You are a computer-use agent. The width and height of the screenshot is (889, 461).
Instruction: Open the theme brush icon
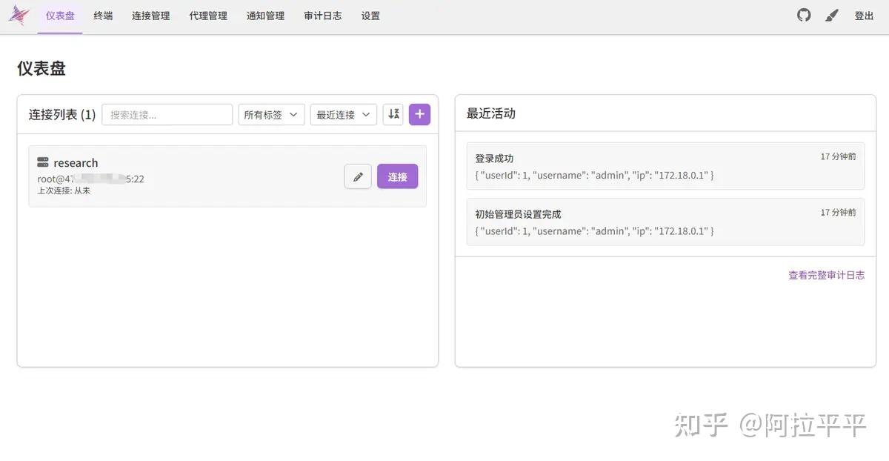click(832, 16)
